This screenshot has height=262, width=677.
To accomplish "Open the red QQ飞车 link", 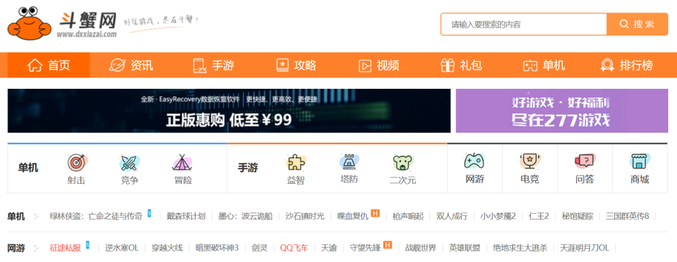I will 294,248.
